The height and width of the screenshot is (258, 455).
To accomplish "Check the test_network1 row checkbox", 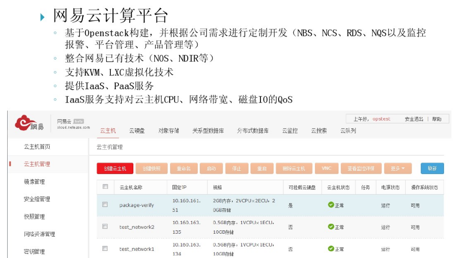I will [105, 248].
